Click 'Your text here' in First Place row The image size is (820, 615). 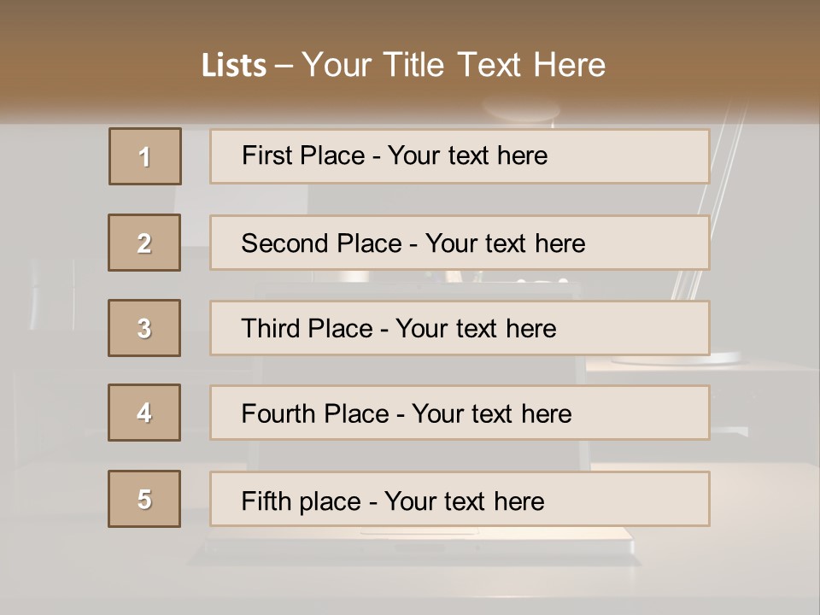(467, 155)
